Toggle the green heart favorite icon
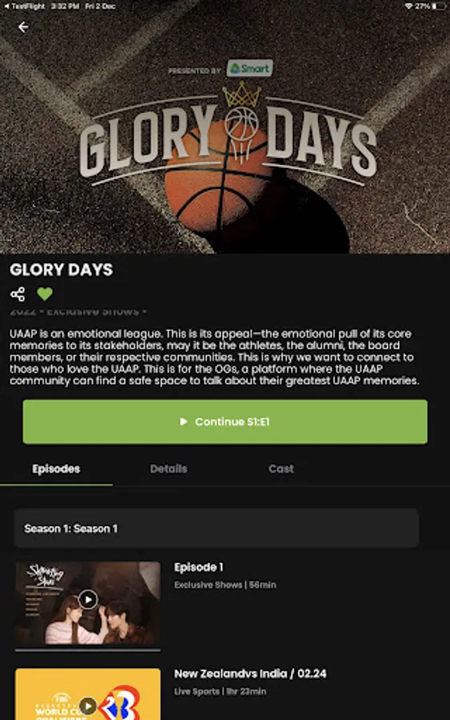 click(x=45, y=294)
